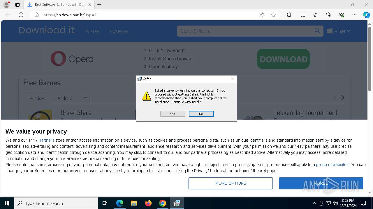Go to next games carousel arrow
Viewport: 373px width, 209px height.
[x=343, y=98]
